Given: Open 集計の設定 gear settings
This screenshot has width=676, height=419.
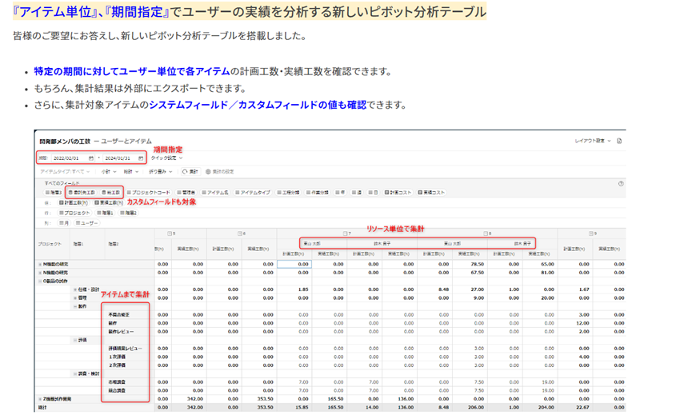Looking at the screenshot, I should pos(219,172).
